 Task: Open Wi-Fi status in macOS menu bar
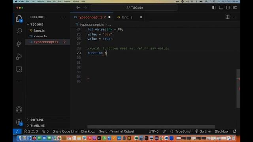coord(206,2)
